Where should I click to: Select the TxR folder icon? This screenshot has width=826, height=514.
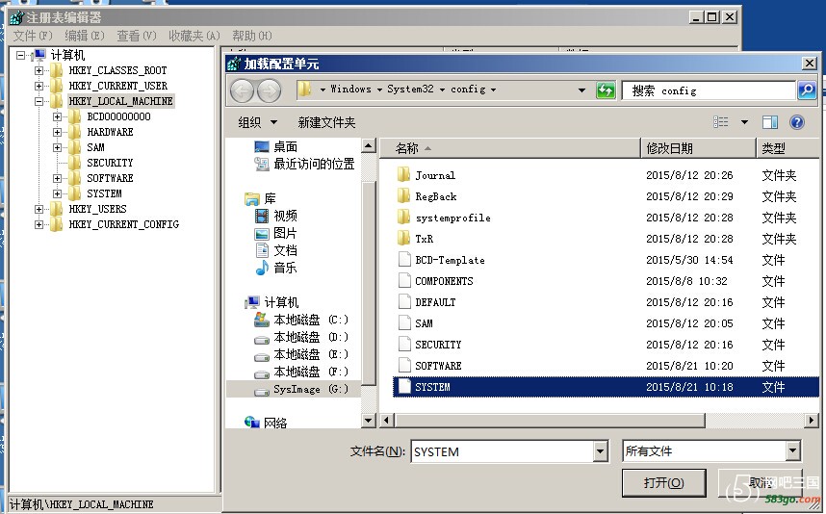(x=404, y=238)
